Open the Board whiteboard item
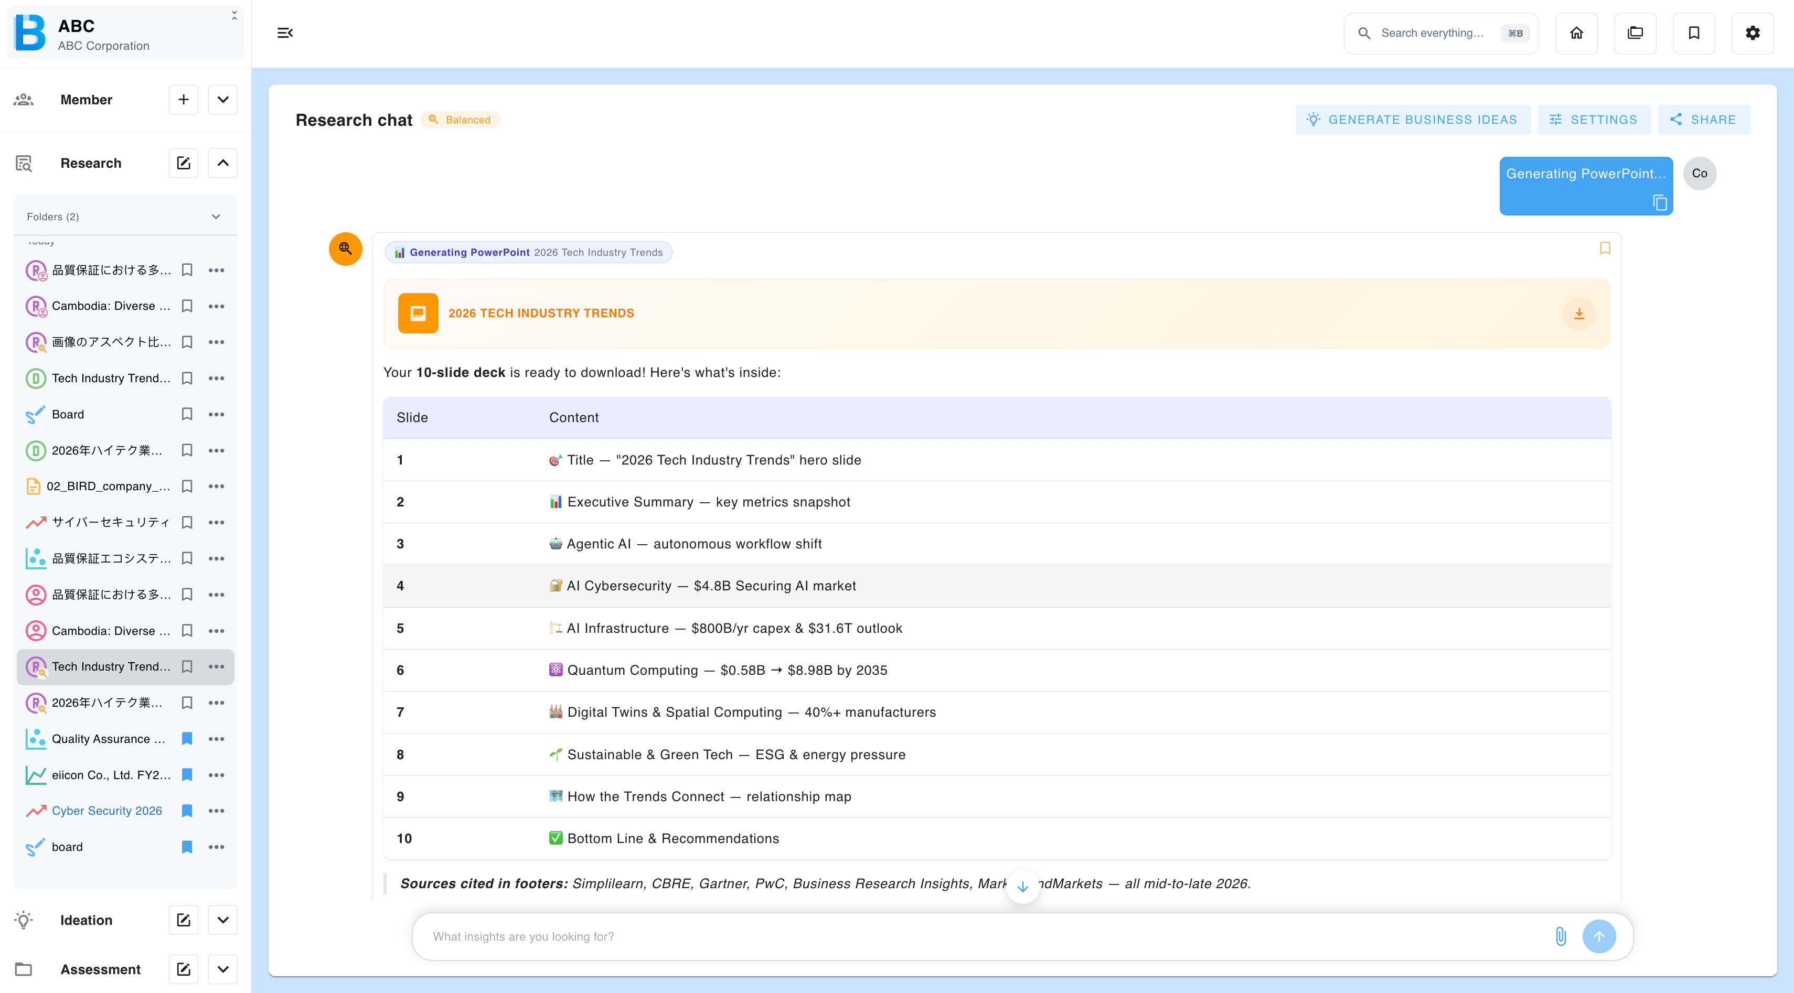The image size is (1794, 993). pyautogui.click(x=68, y=414)
